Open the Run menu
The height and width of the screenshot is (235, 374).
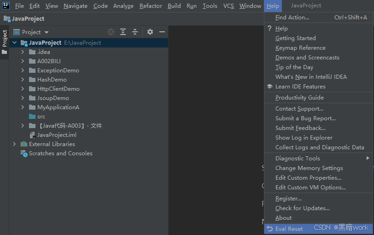192,6
